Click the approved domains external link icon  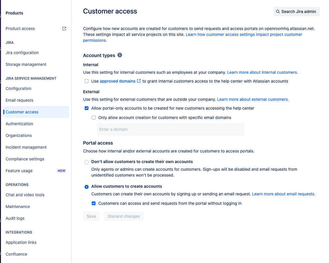(139, 81)
